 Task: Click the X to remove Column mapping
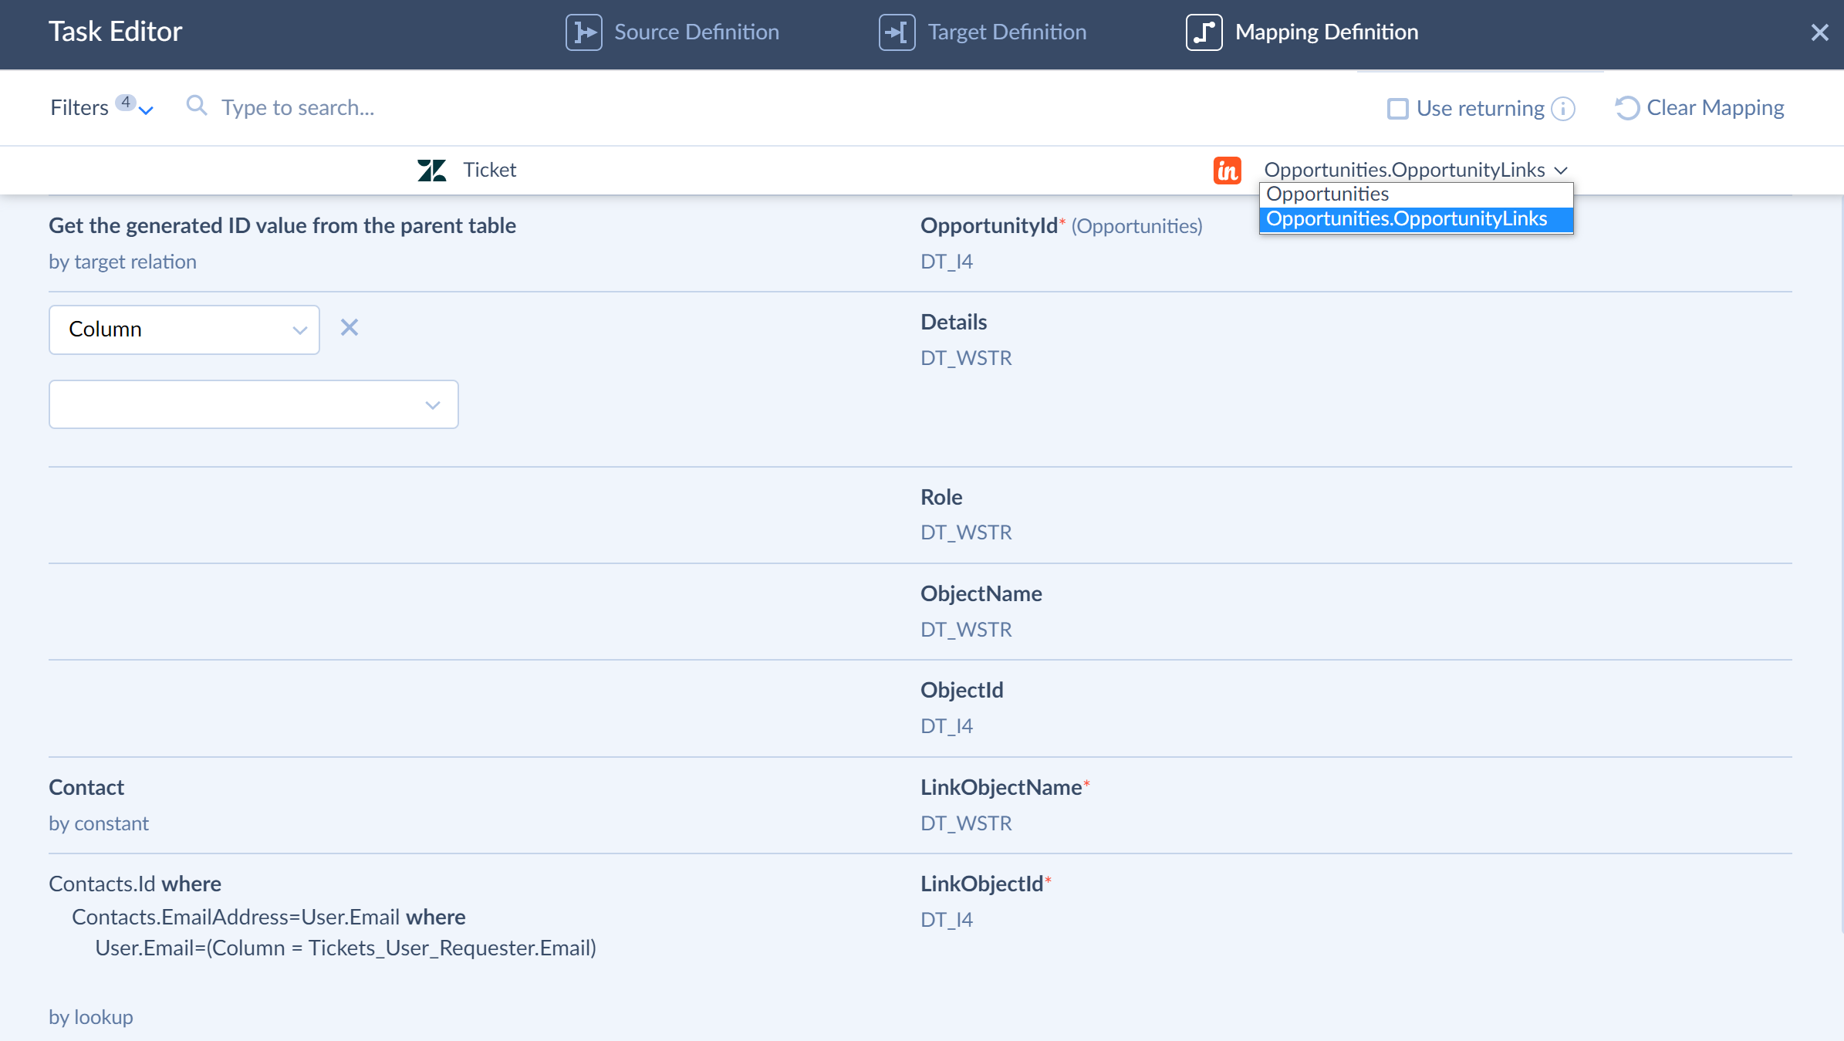348,326
